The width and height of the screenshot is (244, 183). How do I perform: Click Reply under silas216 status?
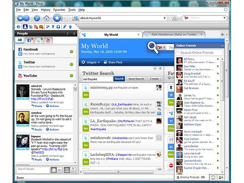point(37,106)
